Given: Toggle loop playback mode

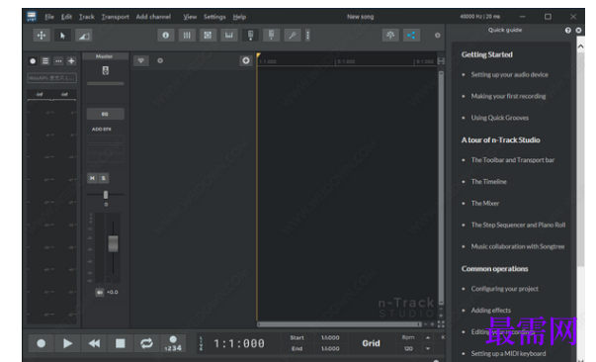Looking at the screenshot, I should tap(146, 343).
